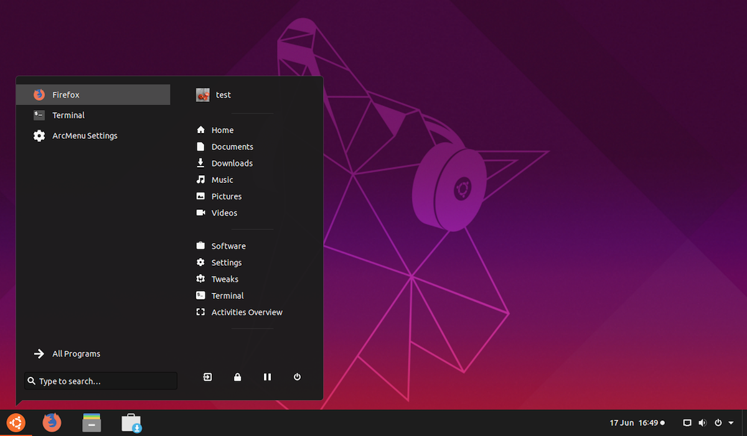Click the Firefox icon in the menu list
Image resolution: width=747 pixels, height=436 pixels.
(x=39, y=95)
